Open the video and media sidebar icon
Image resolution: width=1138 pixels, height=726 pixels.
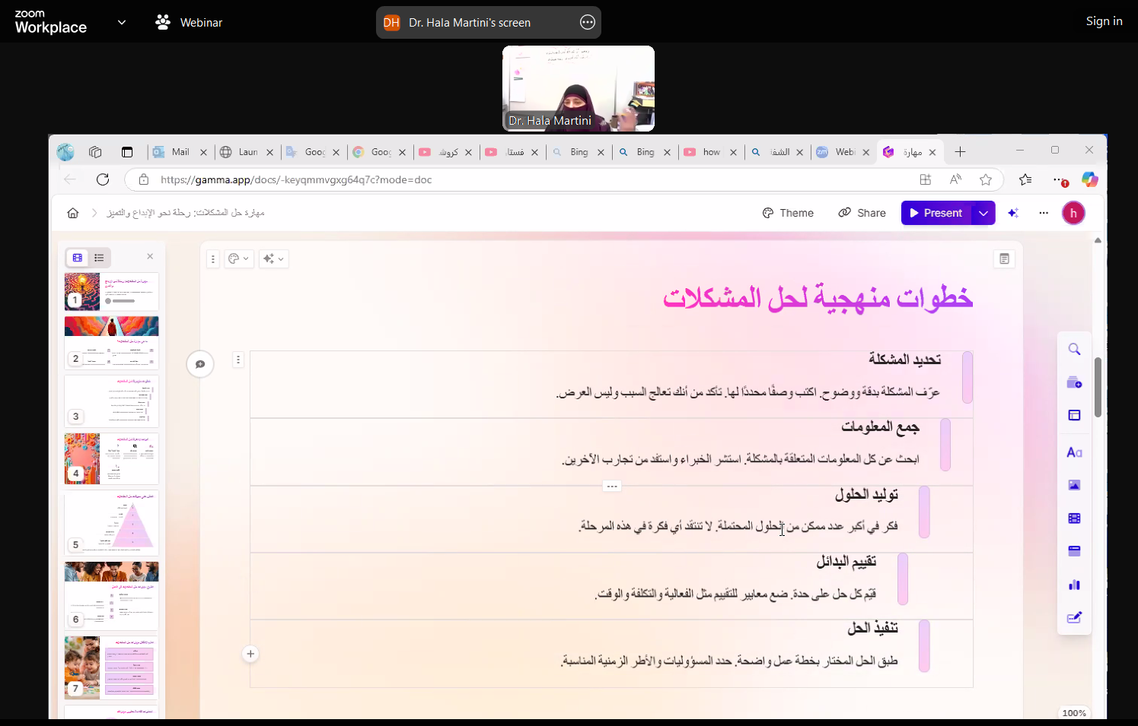tap(1074, 518)
